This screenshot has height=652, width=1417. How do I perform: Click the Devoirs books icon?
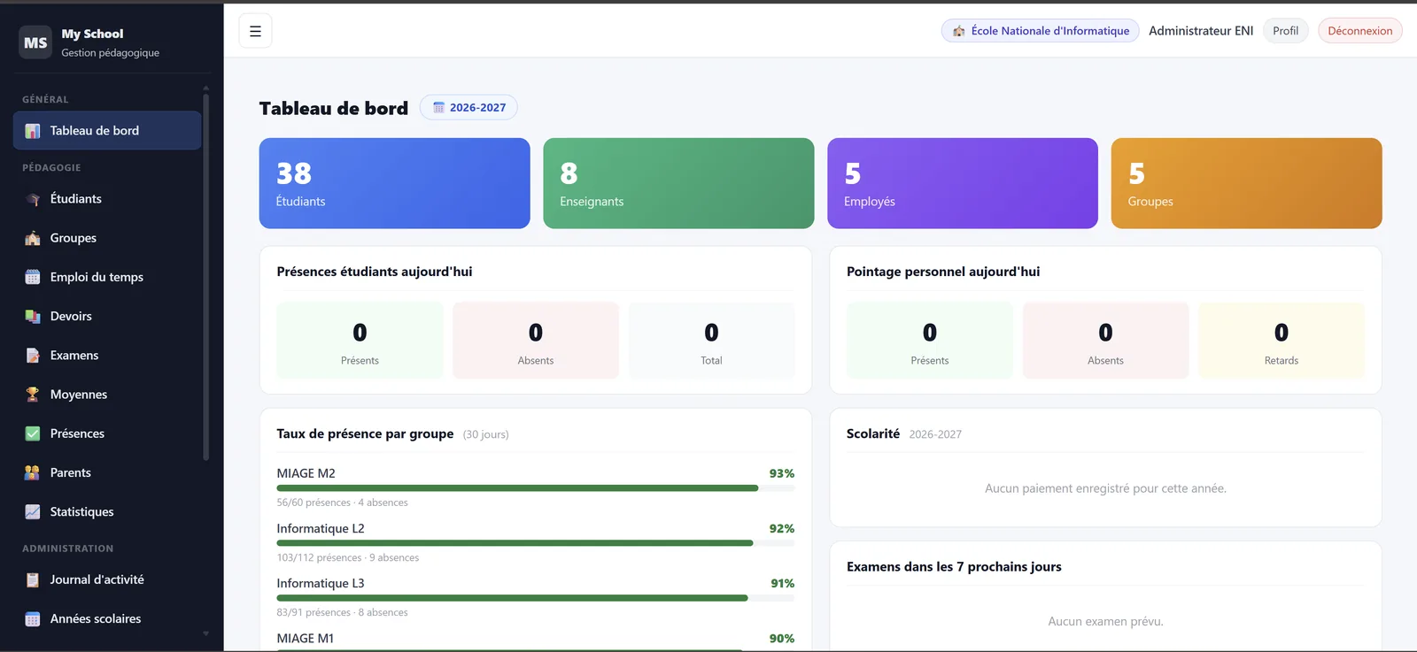pos(33,316)
